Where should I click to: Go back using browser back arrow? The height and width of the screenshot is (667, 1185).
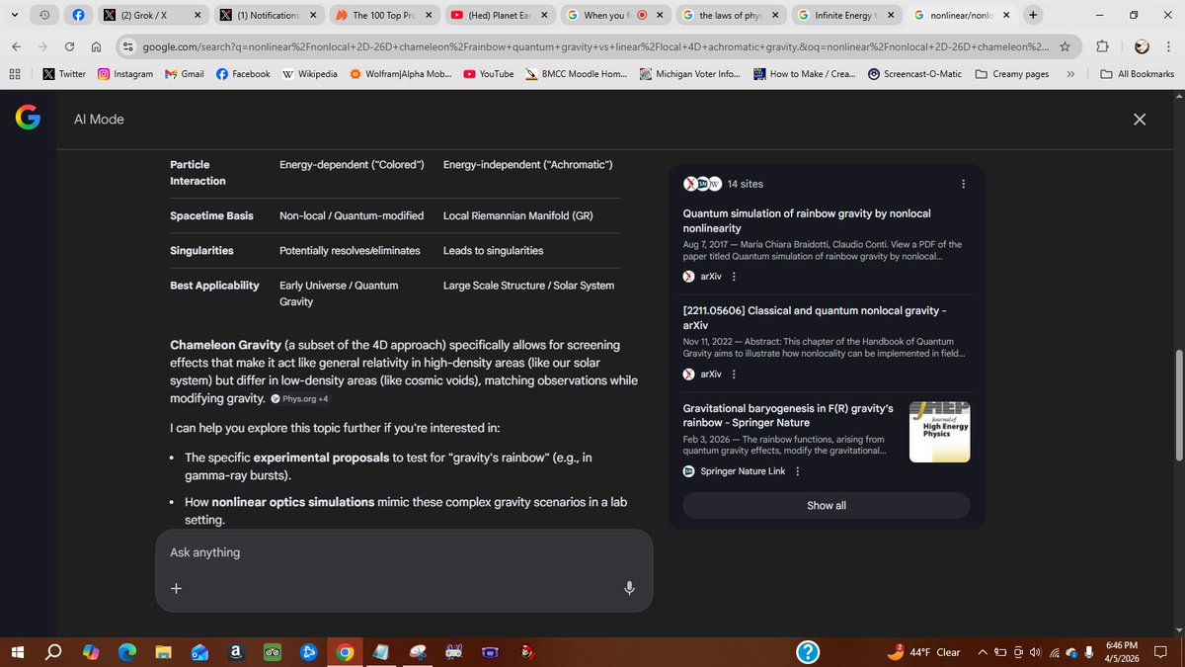point(17,46)
